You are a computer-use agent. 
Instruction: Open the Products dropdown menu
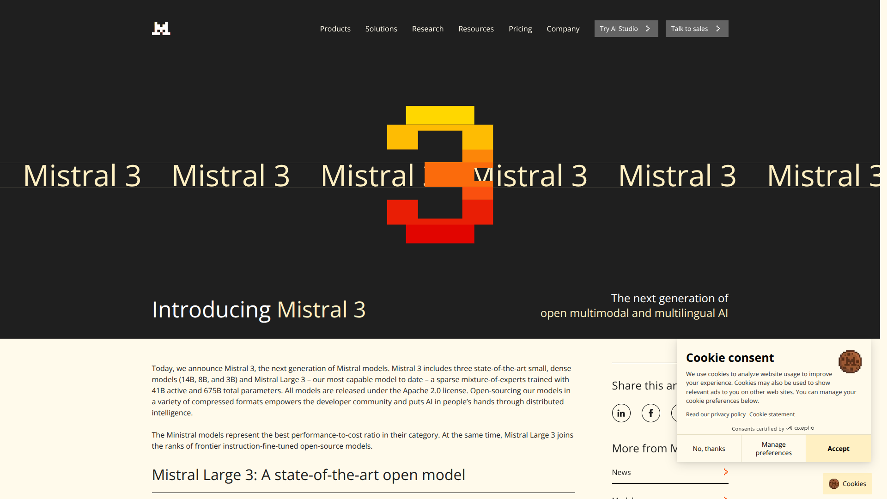point(335,29)
